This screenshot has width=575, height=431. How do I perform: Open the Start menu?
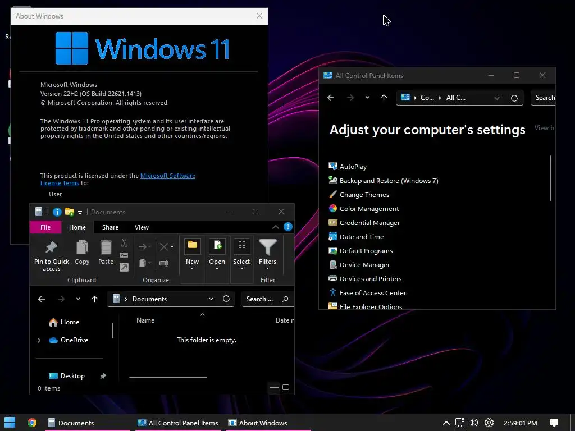coord(10,423)
